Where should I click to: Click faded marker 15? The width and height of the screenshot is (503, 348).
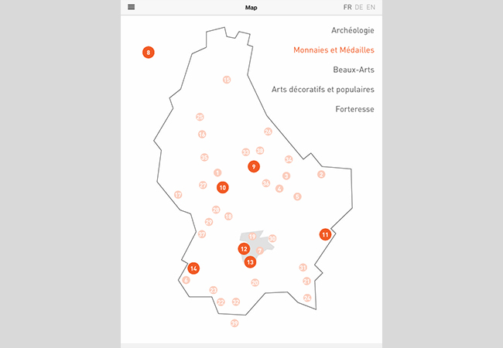227,80
